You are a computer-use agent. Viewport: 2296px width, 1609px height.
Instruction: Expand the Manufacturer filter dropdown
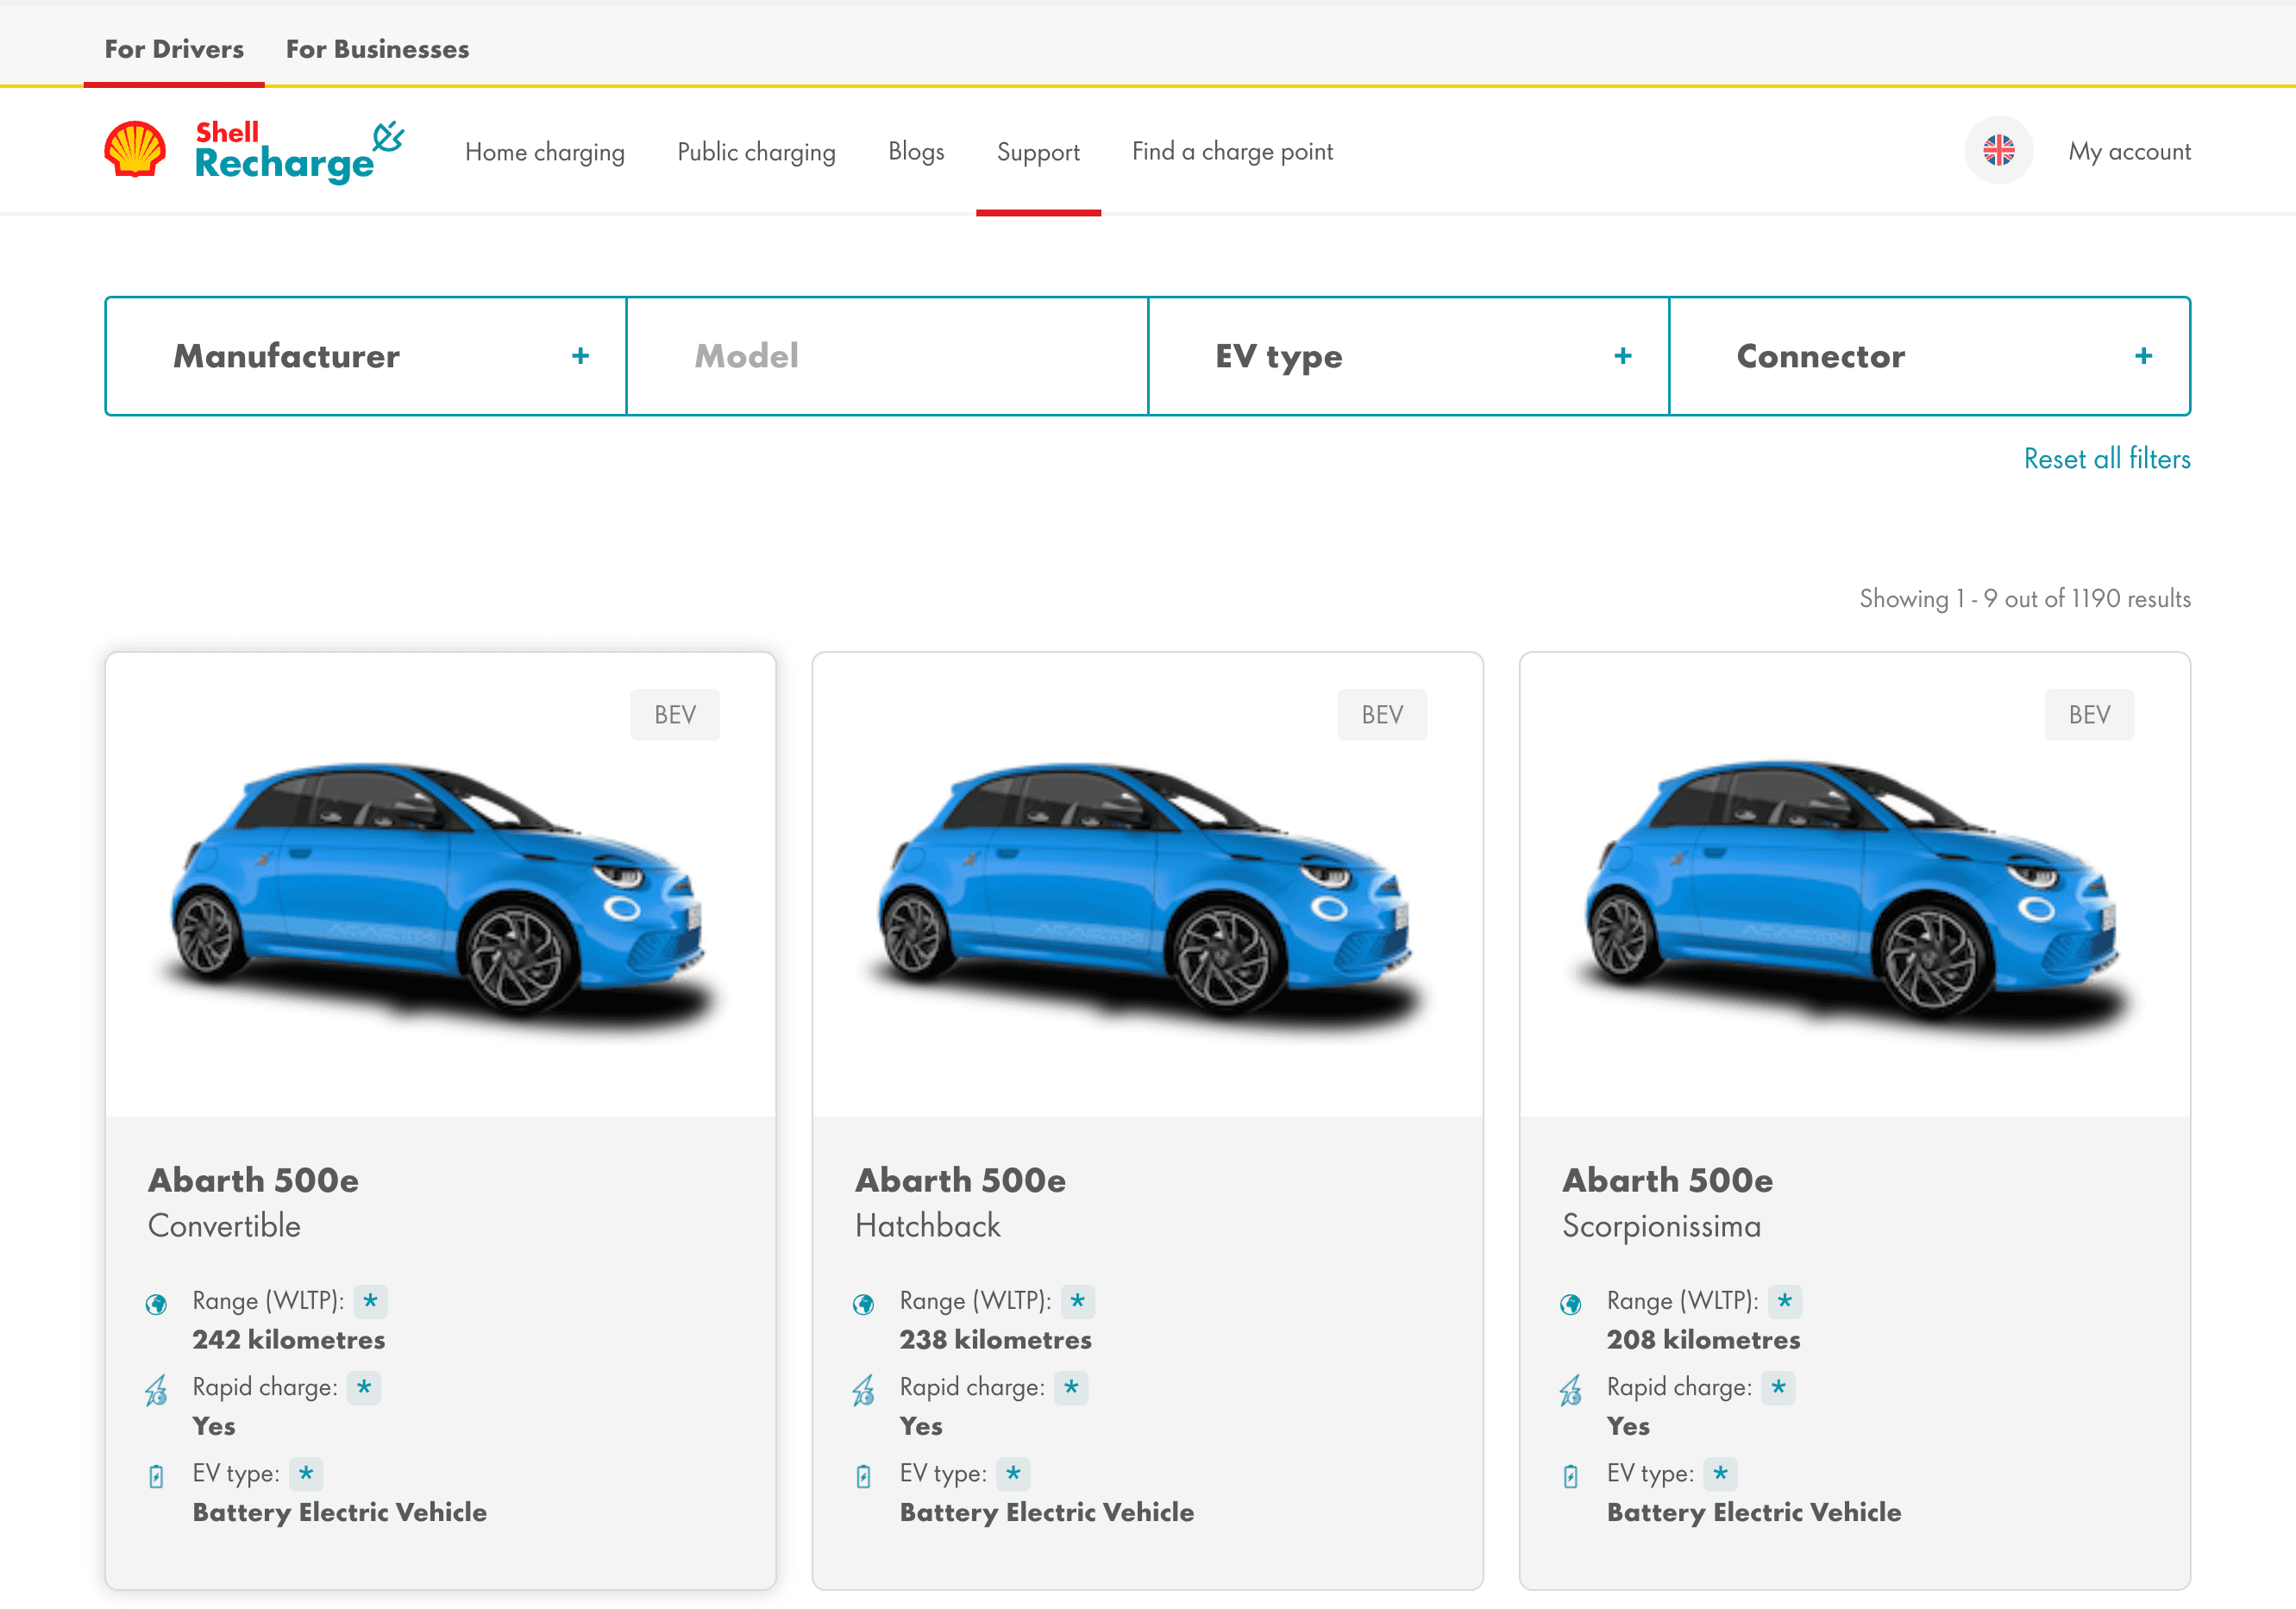[366, 356]
